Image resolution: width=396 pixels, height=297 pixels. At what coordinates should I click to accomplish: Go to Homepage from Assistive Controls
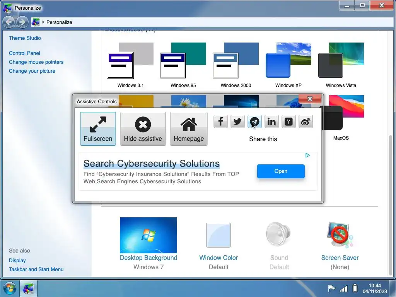point(189,129)
